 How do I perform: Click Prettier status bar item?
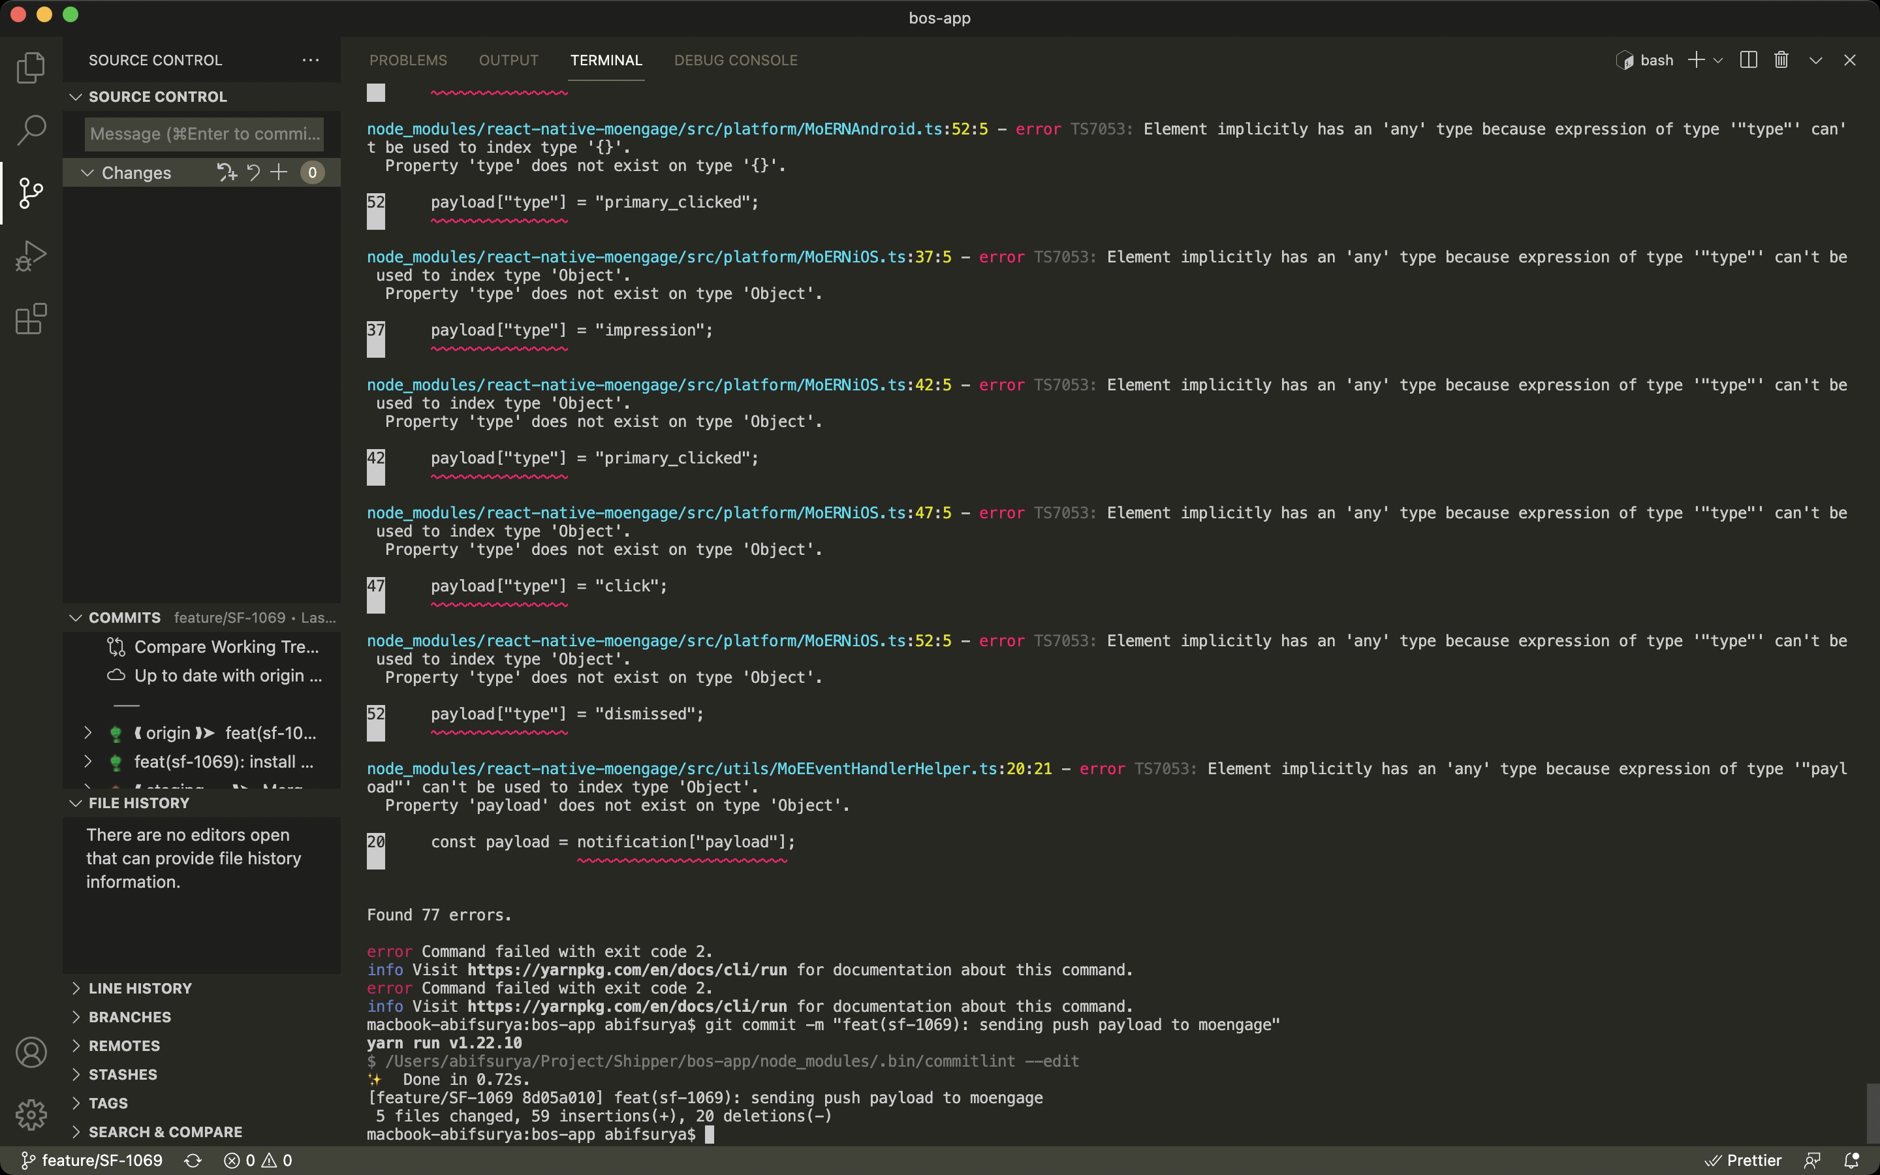(1744, 1160)
